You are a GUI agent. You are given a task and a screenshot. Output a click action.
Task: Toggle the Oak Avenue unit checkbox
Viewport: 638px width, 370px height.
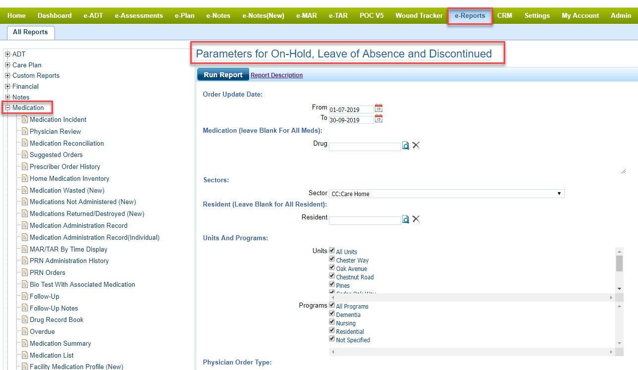click(332, 267)
